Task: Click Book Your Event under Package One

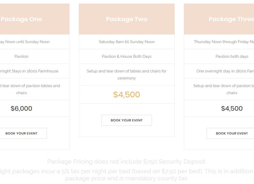Action: (x=21, y=133)
